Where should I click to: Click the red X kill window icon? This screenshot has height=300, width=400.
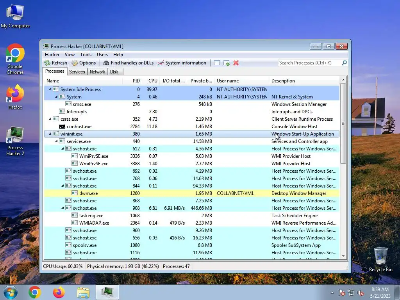click(x=236, y=63)
